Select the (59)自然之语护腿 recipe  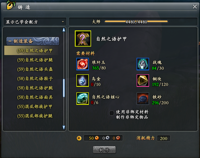point(35,60)
